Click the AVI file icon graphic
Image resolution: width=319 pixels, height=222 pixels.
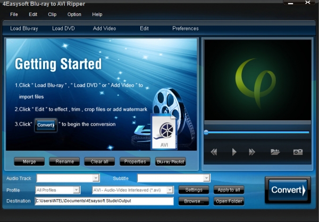click(164, 132)
